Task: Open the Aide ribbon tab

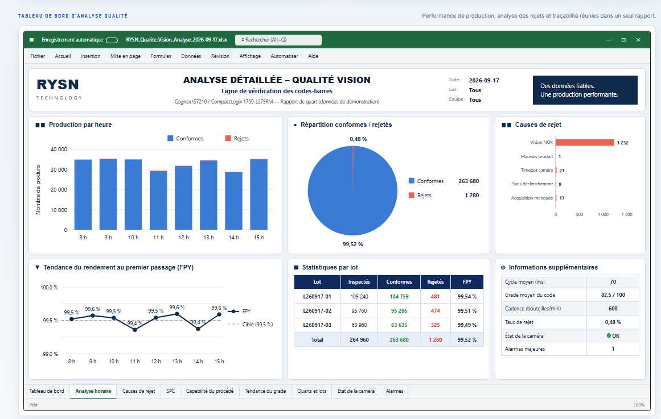Action: (x=313, y=56)
